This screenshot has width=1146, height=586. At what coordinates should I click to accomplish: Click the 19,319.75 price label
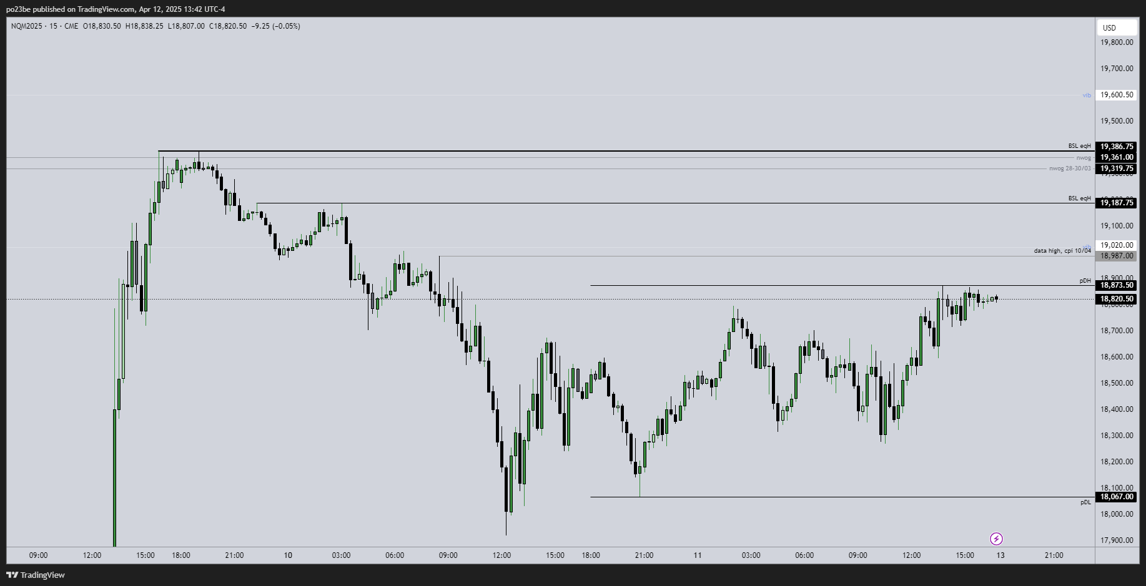click(1116, 168)
